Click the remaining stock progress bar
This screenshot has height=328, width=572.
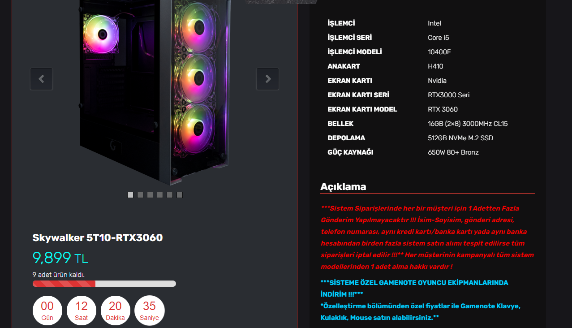pyautogui.click(x=104, y=284)
